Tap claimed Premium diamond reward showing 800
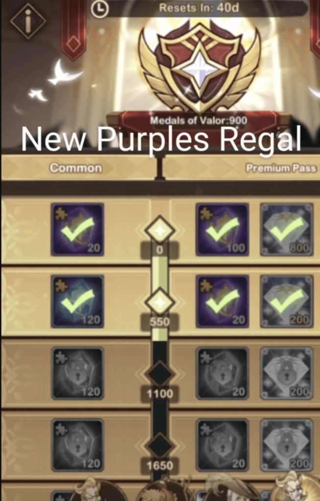Screen dimensions: 320x501 coord(286,229)
